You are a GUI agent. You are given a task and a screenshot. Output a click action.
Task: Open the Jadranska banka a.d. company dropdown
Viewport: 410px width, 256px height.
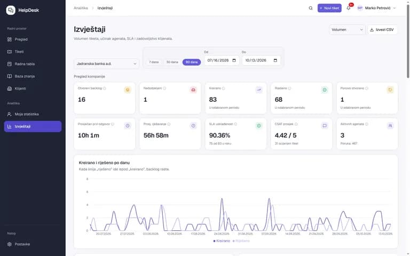[x=106, y=64]
